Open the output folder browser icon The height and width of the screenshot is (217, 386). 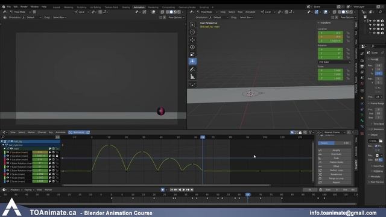381,140
